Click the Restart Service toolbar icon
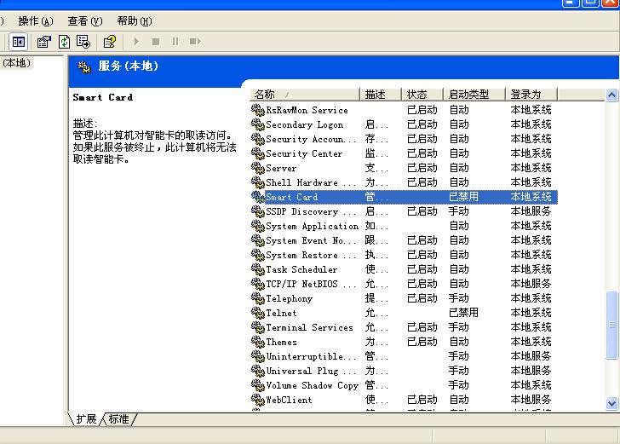The height and width of the screenshot is (444, 620). [195, 41]
